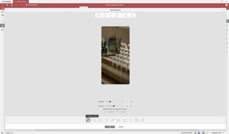Select the star Icon tool
The image size is (229, 134).
click(124, 120)
